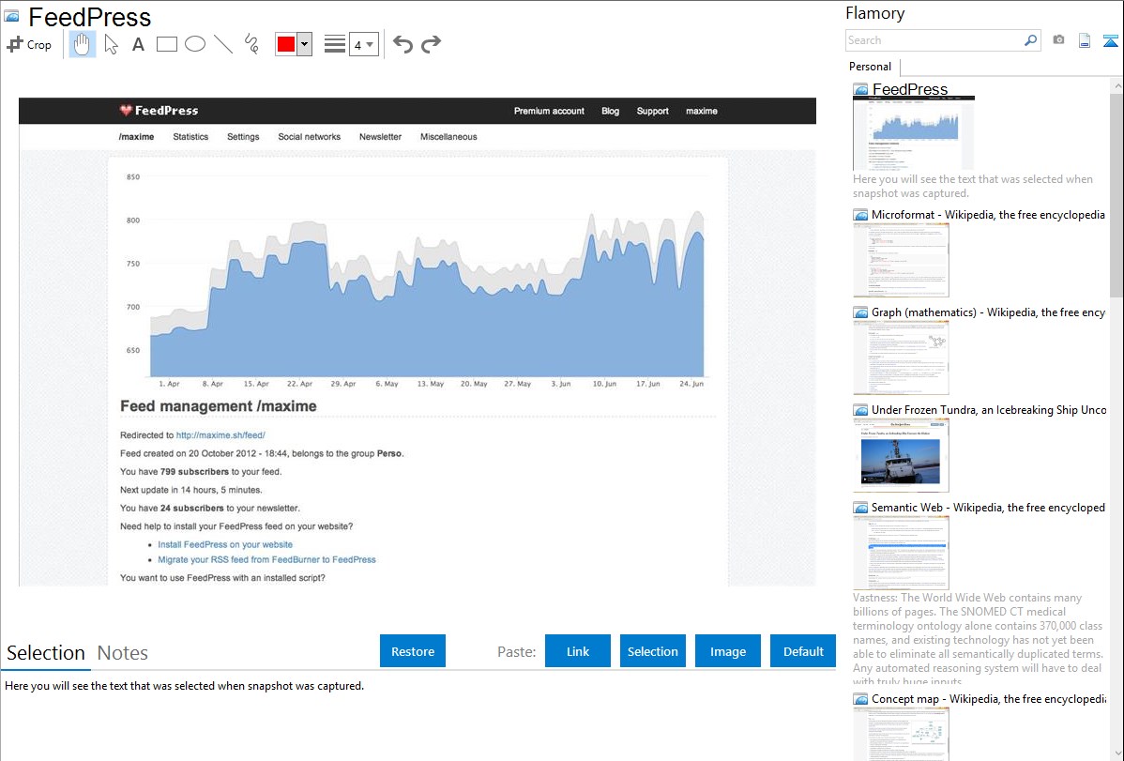Viewport: 1124px width, 761px height.
Task: Paste as Link button
Action: pos(578,651)
